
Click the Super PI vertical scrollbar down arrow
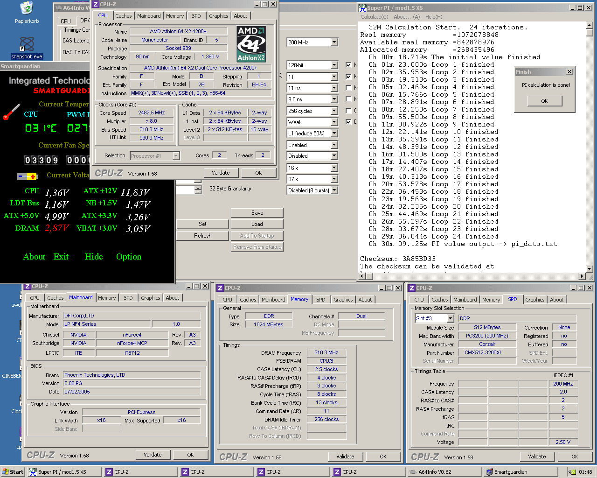590,268
